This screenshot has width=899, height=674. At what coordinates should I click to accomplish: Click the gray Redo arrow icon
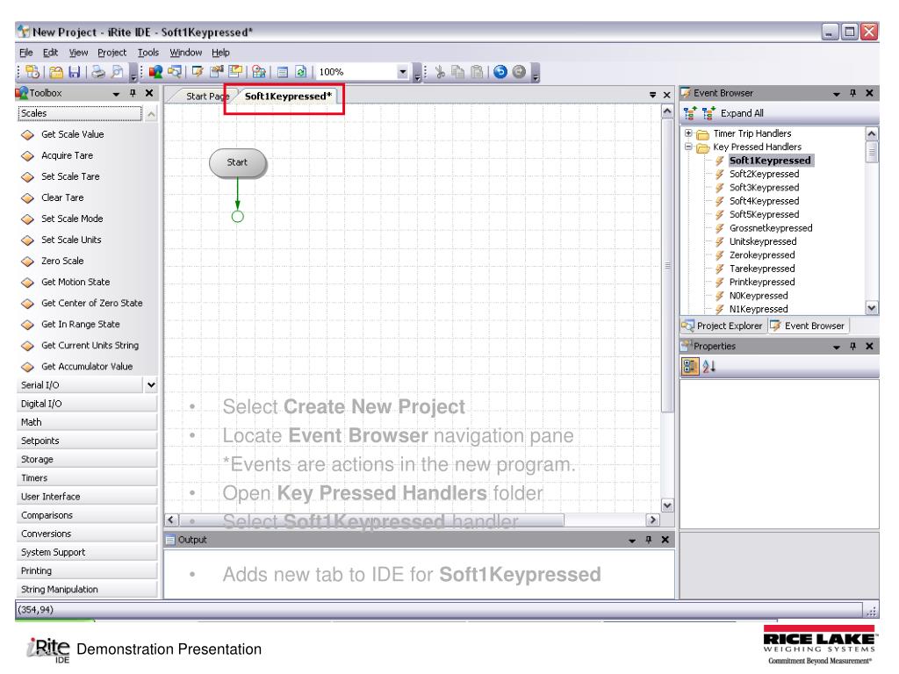tap(519, 72)
